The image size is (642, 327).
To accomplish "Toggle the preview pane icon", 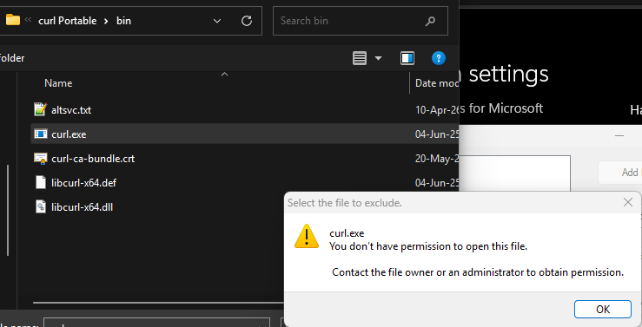I will (x=407, y=58).
